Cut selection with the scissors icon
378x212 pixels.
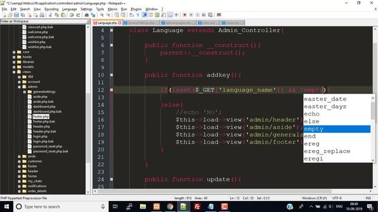tap(50, 15)
